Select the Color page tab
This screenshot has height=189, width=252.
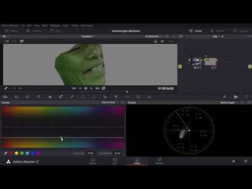tap(137, 161)
